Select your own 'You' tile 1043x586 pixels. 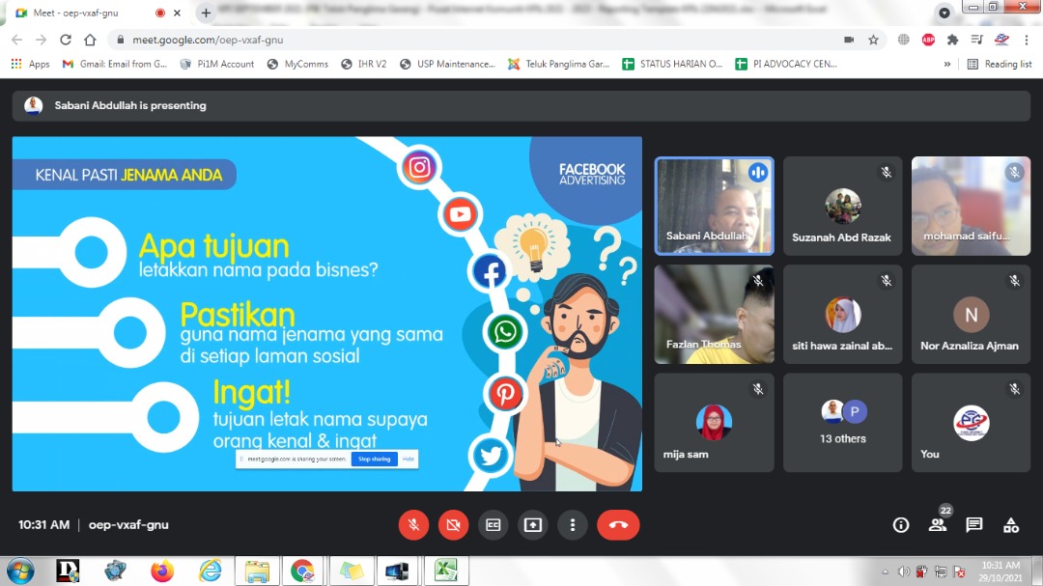[972, 423]
